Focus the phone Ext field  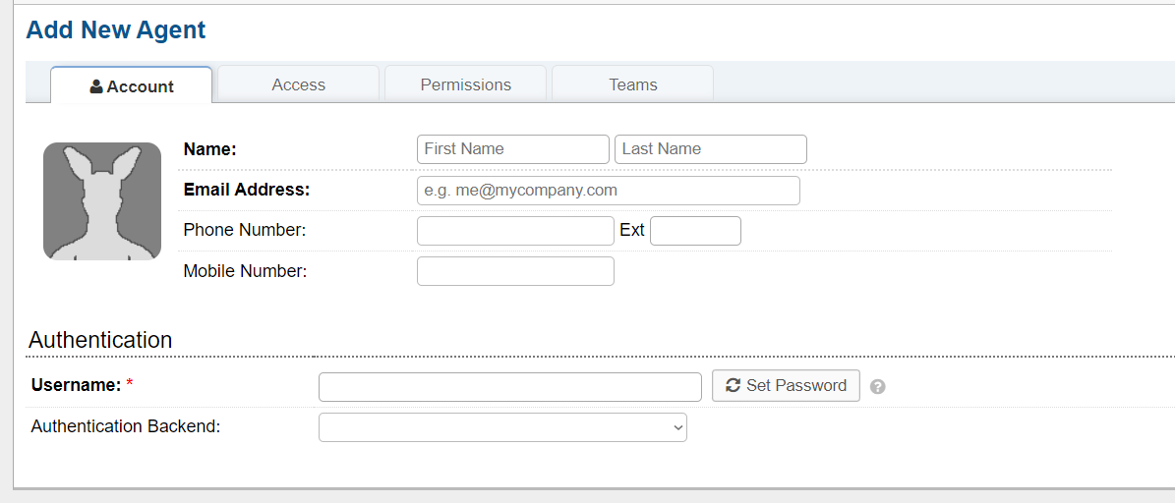point(695,231)
